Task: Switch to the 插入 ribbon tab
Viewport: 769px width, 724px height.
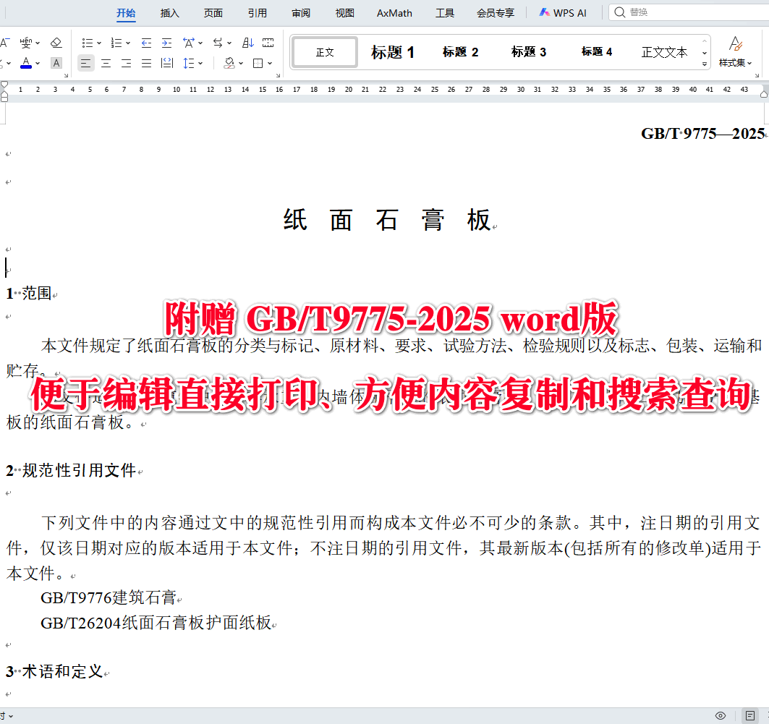Action: (x=169, y=12)
